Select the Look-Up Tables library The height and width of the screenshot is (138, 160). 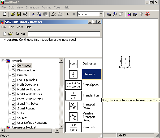(27, 80)
